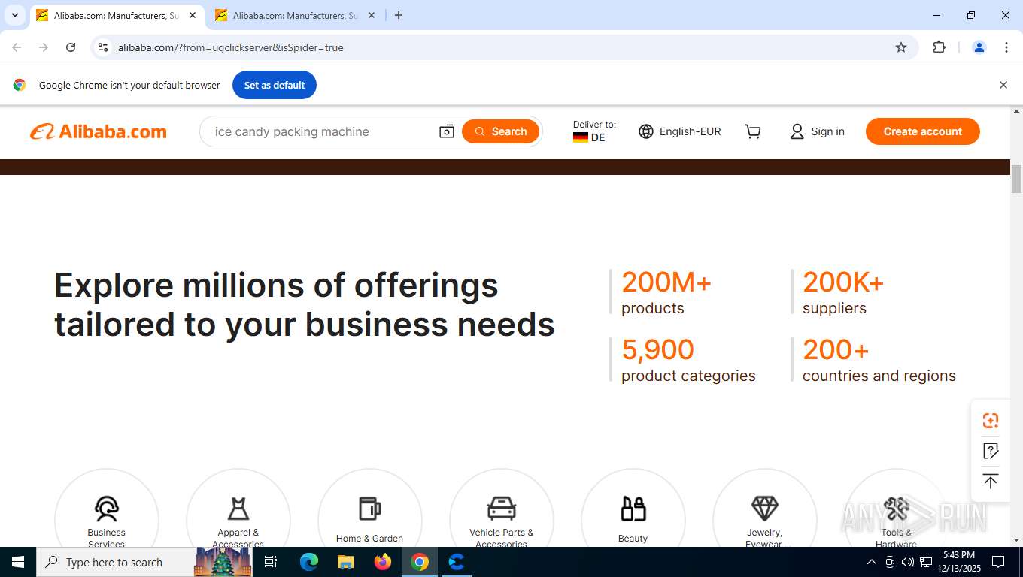The width and height of the screenshot is (1023, 577).
Task: Open English-EUR language currency selector
Action: point(680,131)
